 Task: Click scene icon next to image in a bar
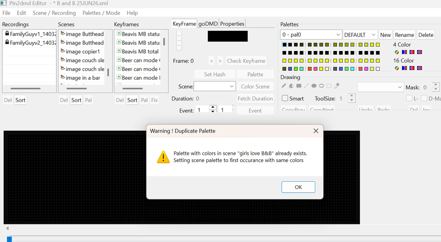click(x=63, y=77)
